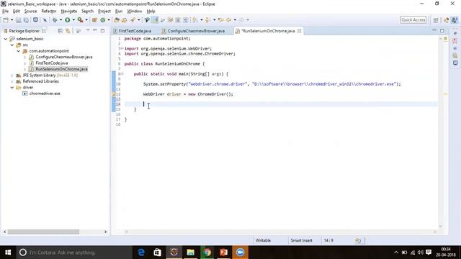Click the New file toolbar icon

pyautogui.click(x=6, y=20)
